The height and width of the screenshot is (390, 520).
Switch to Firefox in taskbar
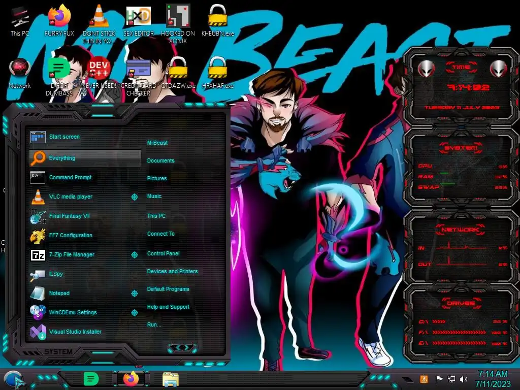click(131, 379)
